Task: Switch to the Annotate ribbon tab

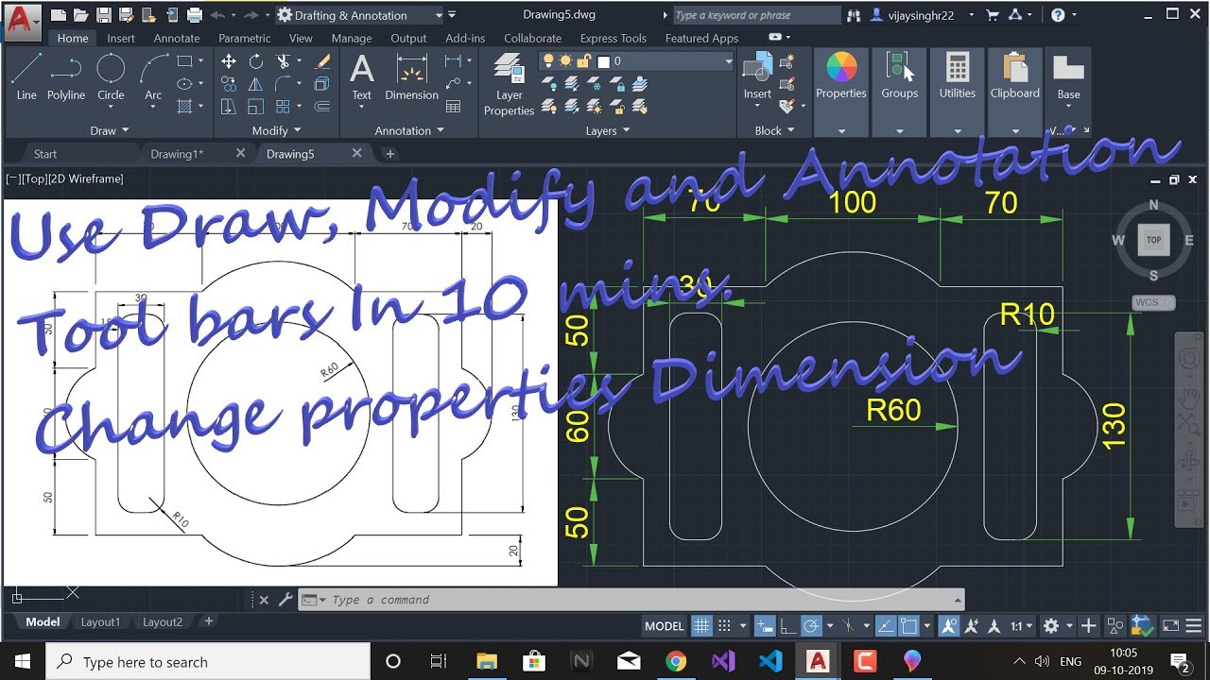Action: [177, 38]
